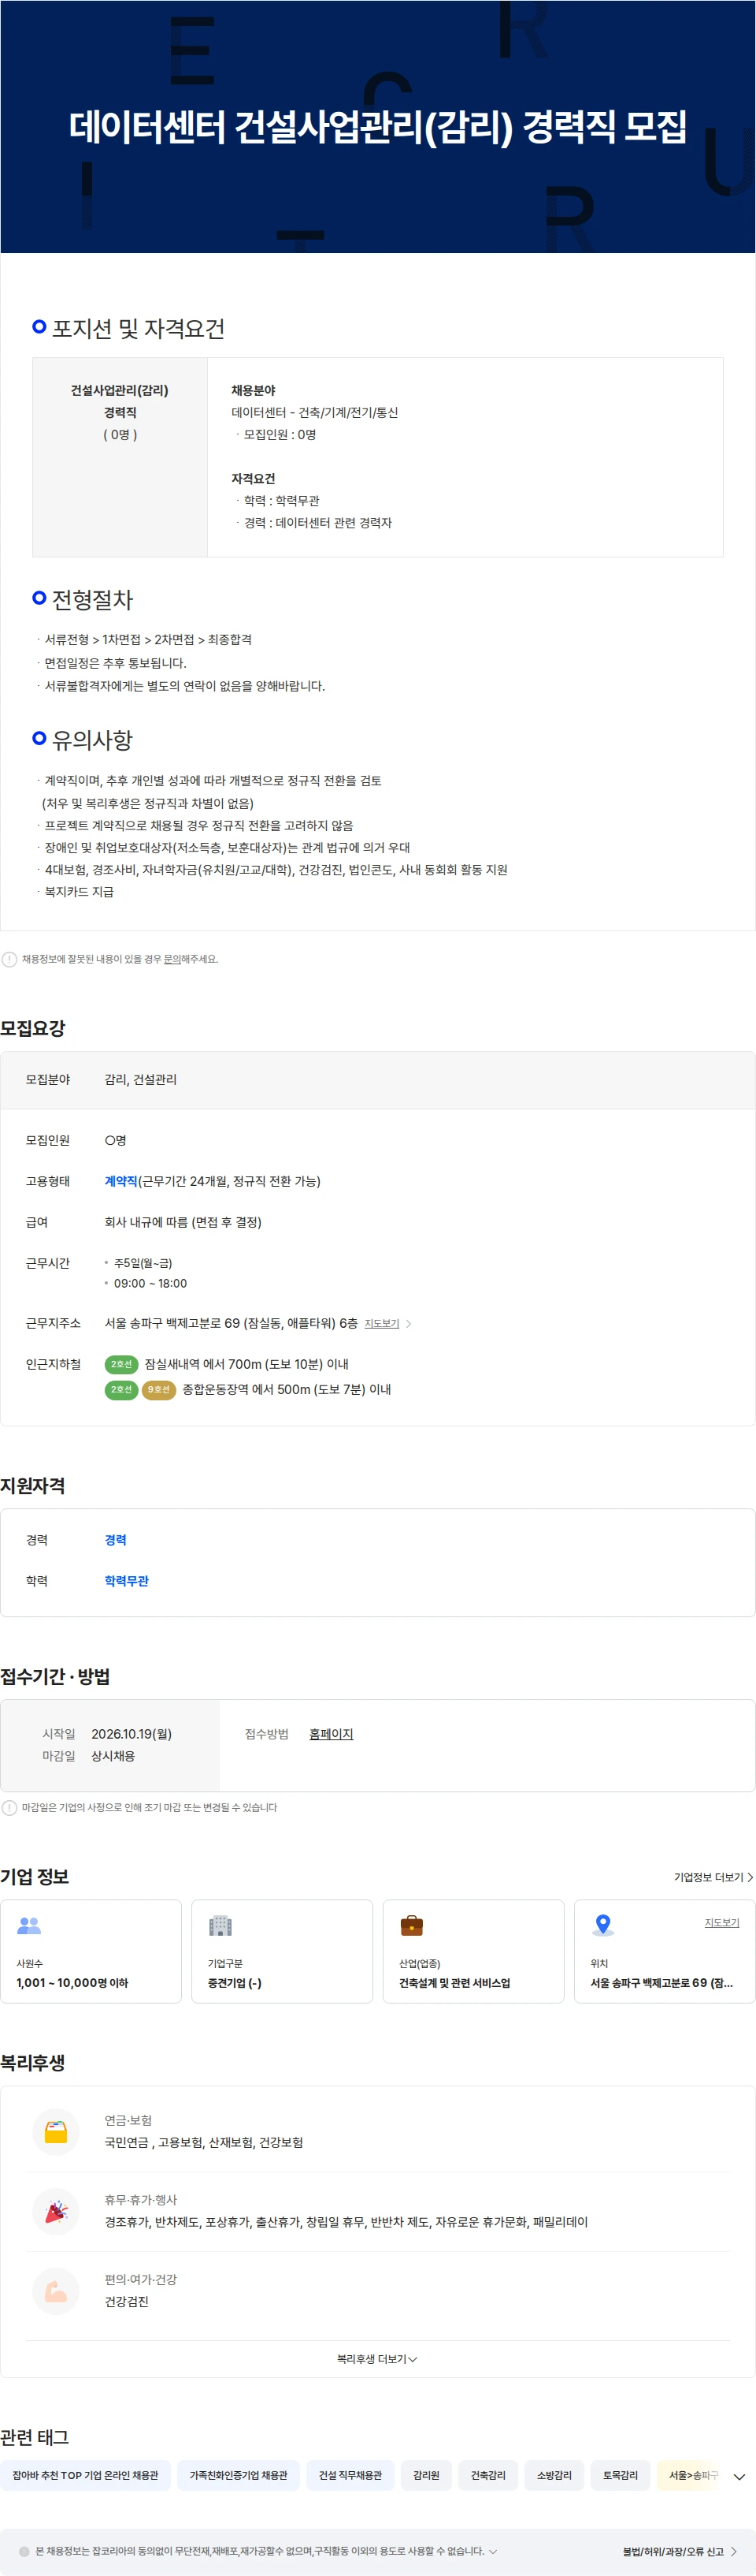Click the start date 2026.10.19(월)
Viewport: 756px width, 2576px height.
tap(132, 1734)
